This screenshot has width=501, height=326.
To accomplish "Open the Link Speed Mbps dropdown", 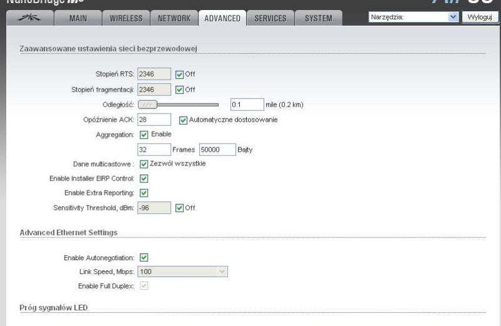I will (182, 271).
